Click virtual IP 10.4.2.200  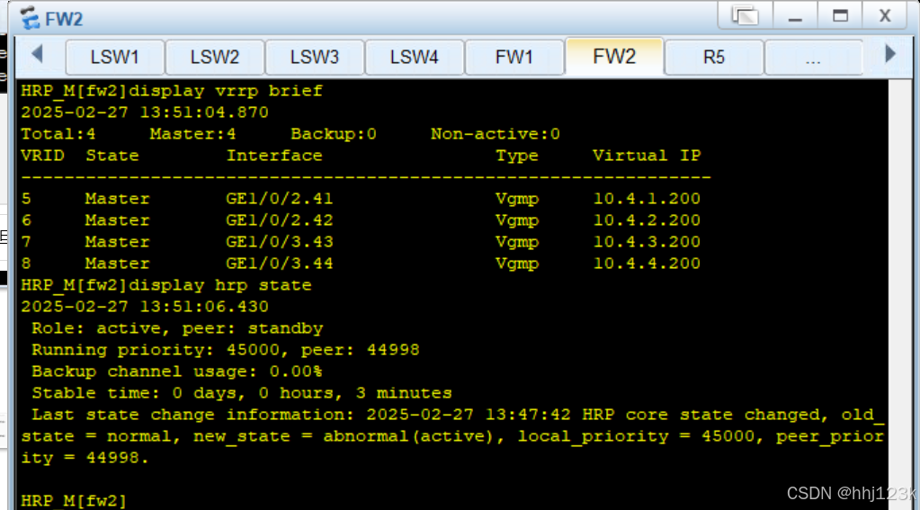point(647,220)
